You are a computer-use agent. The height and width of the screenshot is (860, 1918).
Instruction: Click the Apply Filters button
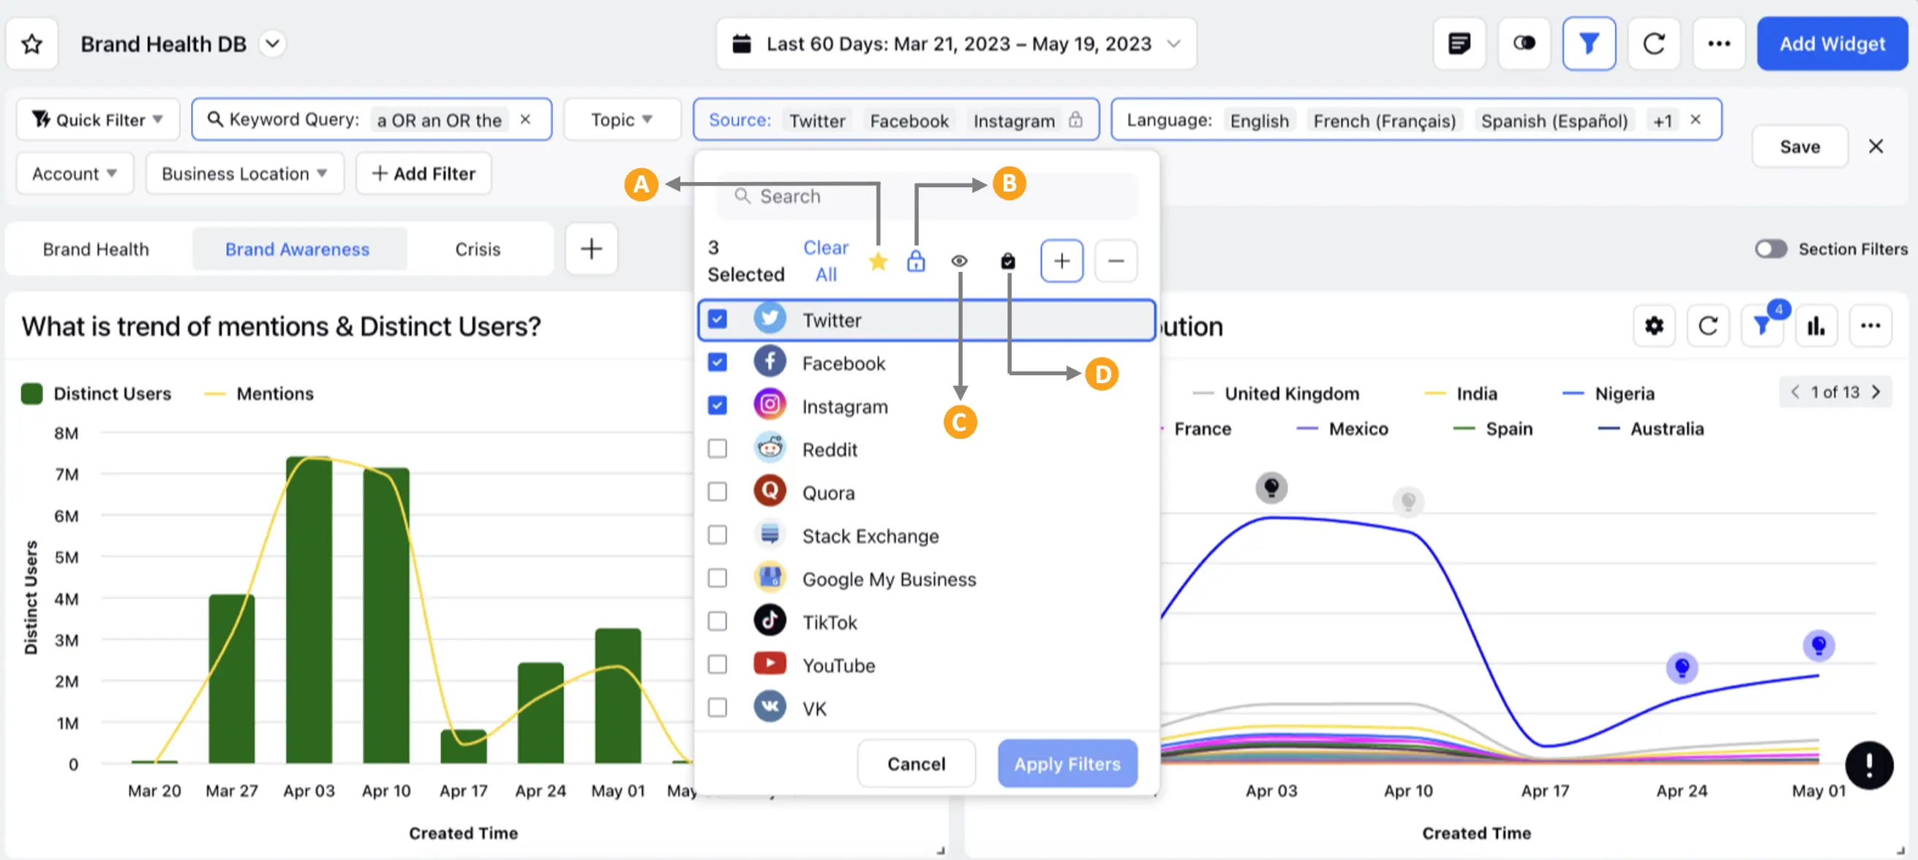[1067, 763]
